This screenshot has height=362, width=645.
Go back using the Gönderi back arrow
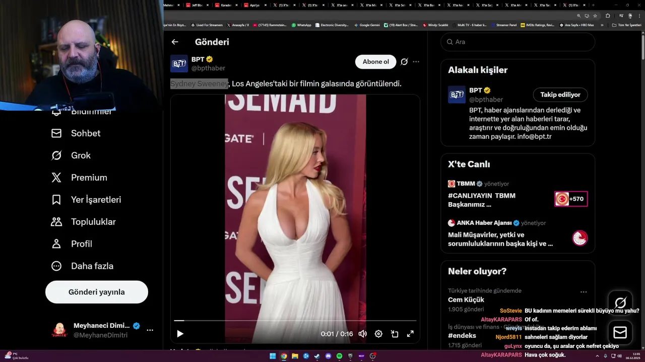point(175,42)
